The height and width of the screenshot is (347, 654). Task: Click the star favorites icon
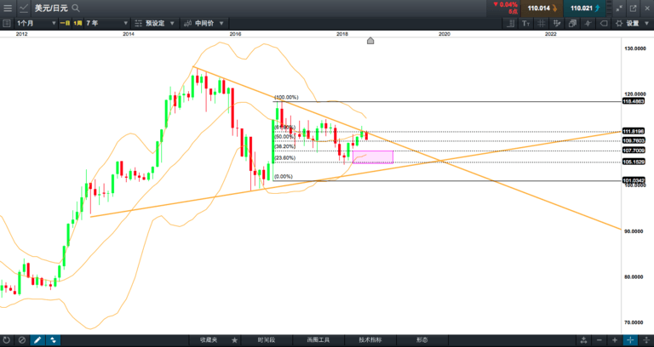[x=234, y=340]
